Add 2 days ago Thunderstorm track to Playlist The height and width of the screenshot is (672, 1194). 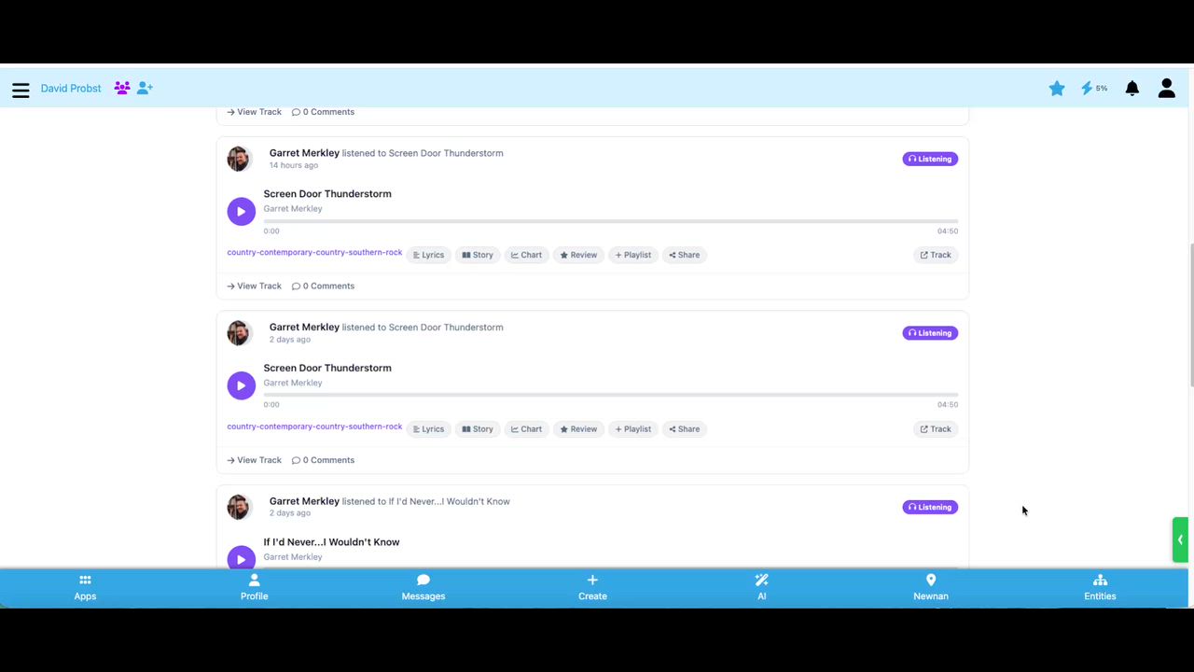coord(633,429)
